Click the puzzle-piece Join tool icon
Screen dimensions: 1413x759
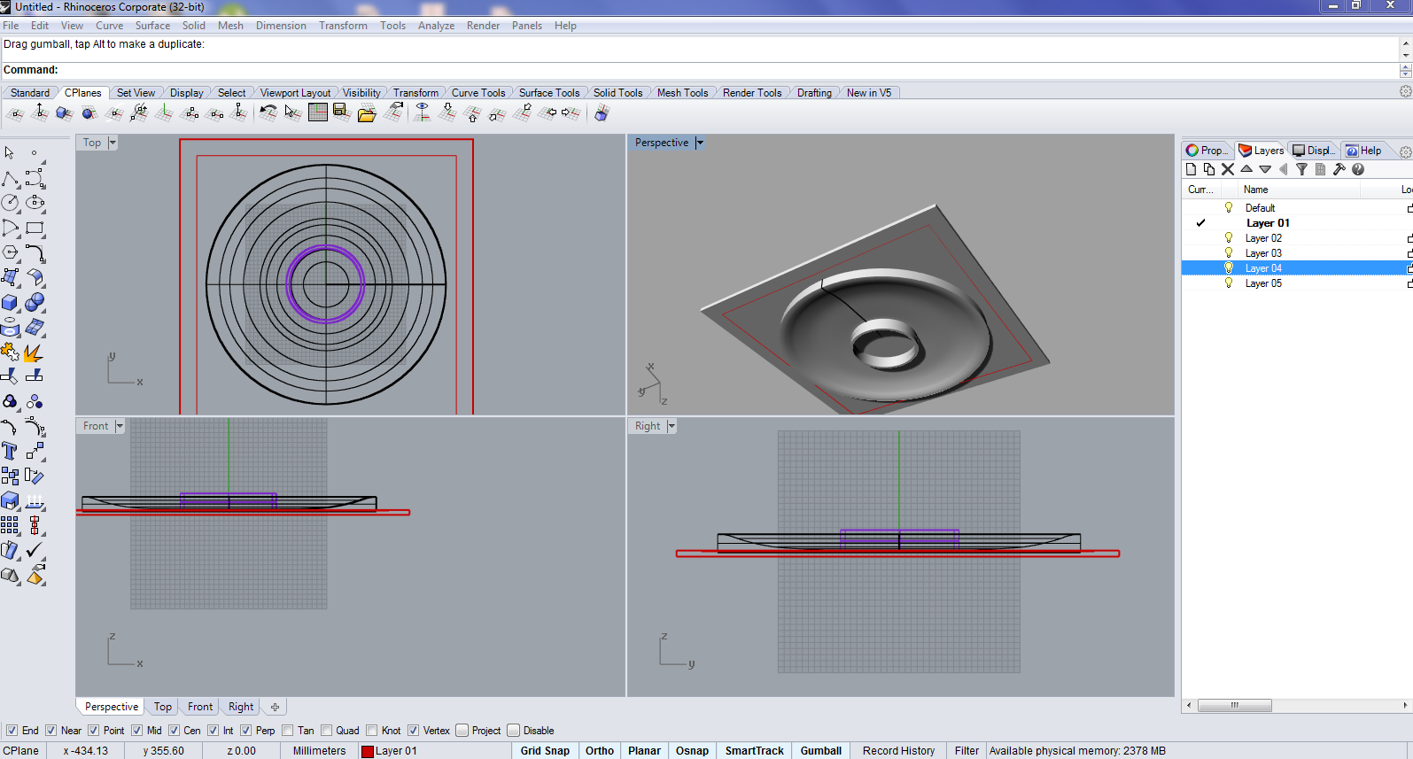[x=10, y=352]
